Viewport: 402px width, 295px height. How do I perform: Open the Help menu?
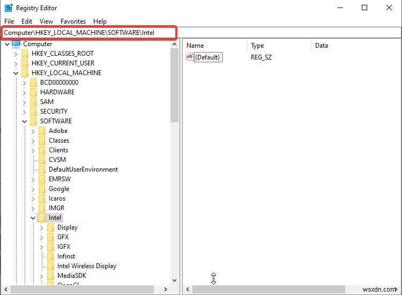click(x=100, y=21)
